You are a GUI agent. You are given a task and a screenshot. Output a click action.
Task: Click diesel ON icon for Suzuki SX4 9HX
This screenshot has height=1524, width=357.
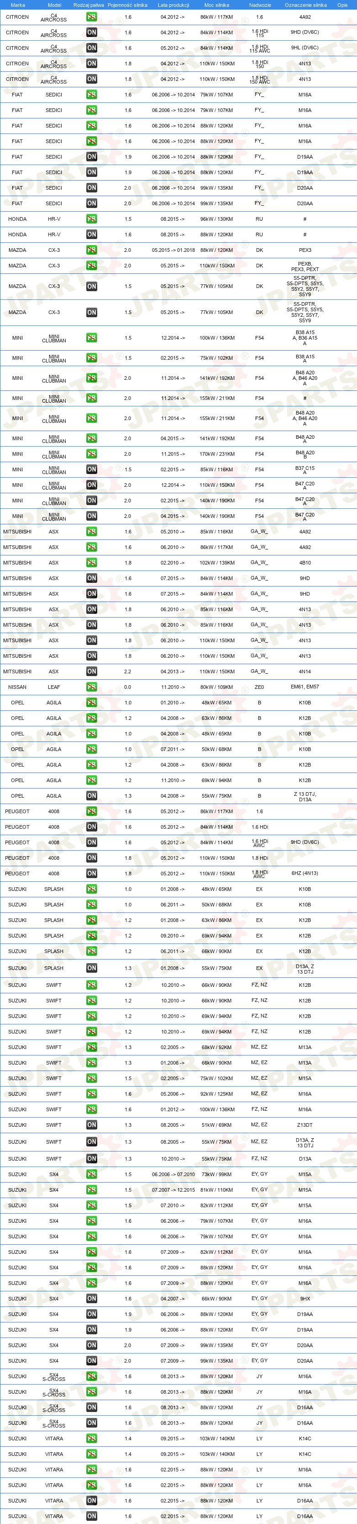(x=92, y=1299)
